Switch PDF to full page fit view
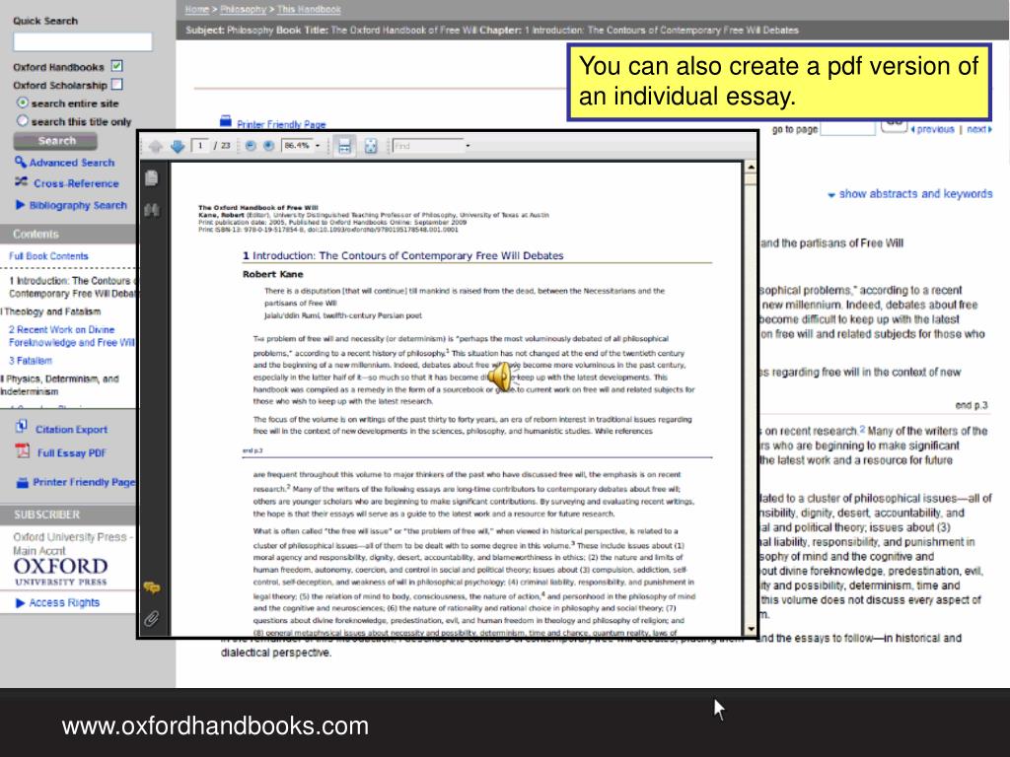The height and width of the screenshot is (757, 1010). point(371,146)
